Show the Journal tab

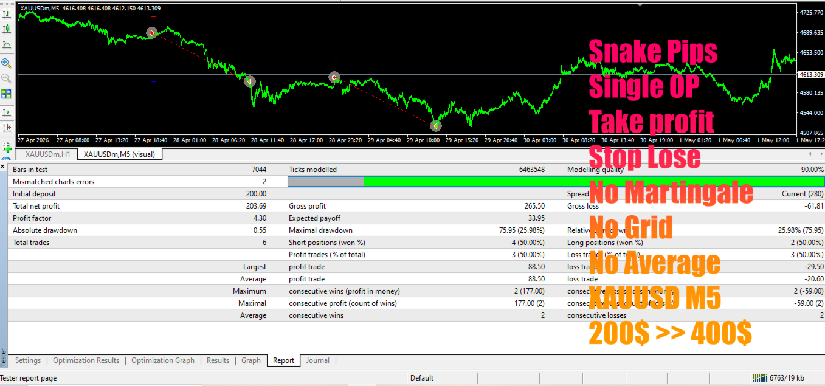click(318, 360)
